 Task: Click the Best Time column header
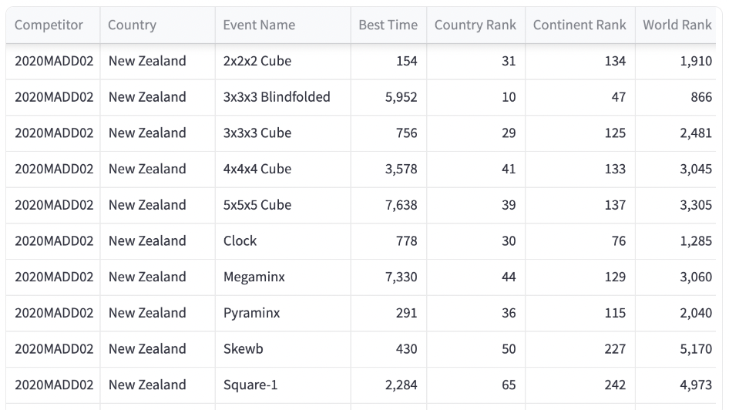tap(388, 25)
